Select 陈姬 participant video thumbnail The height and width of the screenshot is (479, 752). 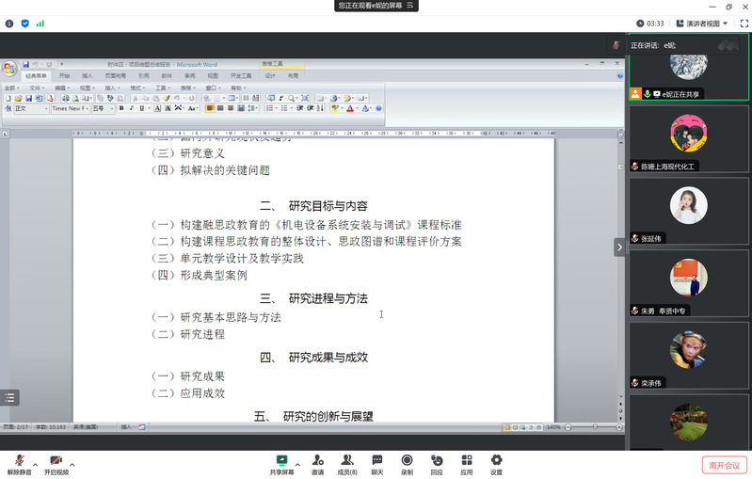click(x=689, y=137)
